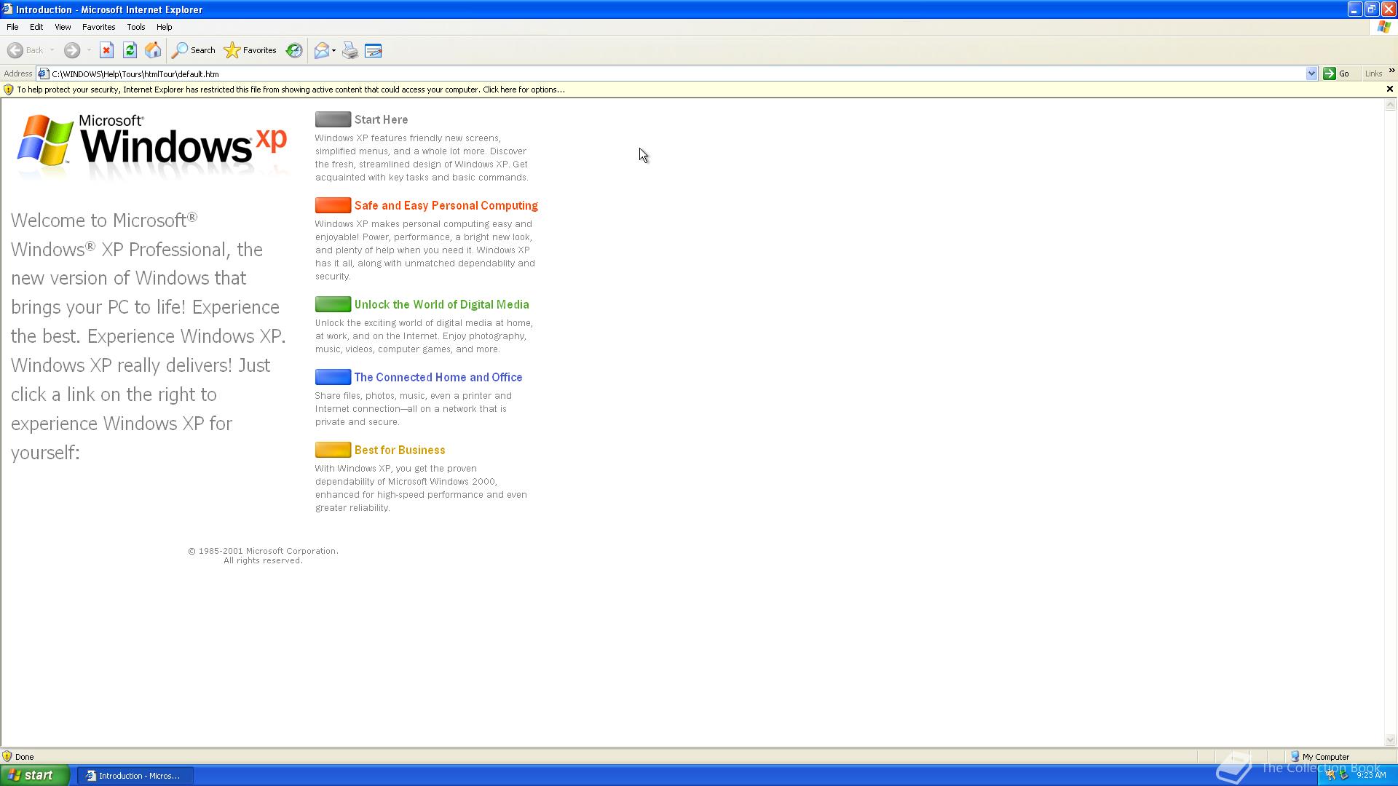Click the green Digital Media color block

pos(333,304)
